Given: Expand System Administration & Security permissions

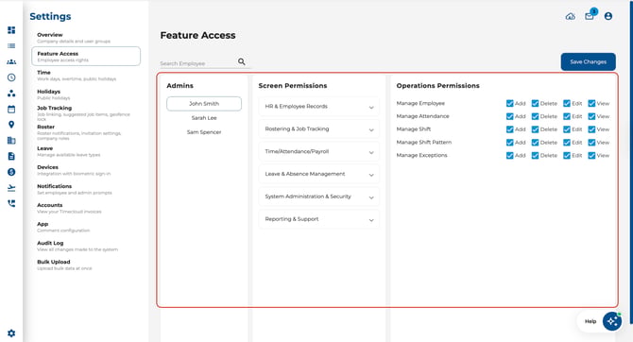Looking at the screenshot, I should coord(319,197).
